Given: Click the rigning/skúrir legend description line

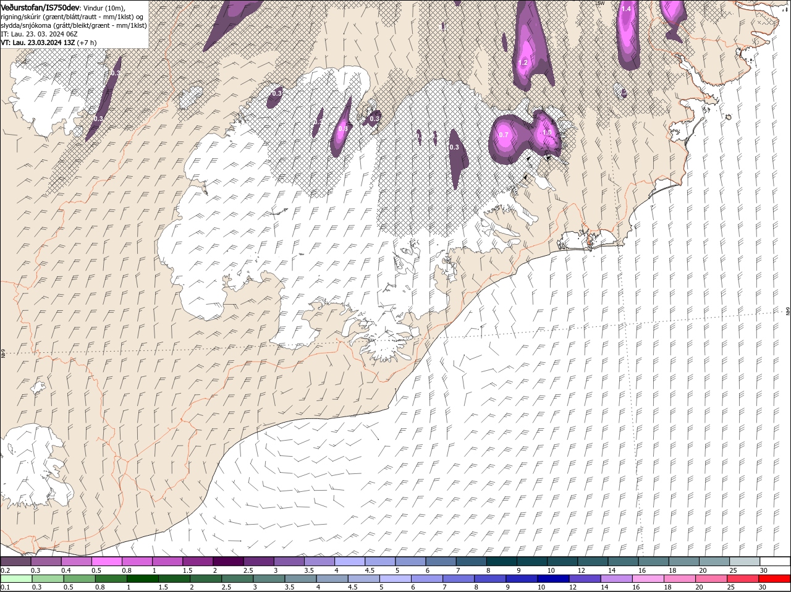Looking at the screenshot, I should coord(72,17).
